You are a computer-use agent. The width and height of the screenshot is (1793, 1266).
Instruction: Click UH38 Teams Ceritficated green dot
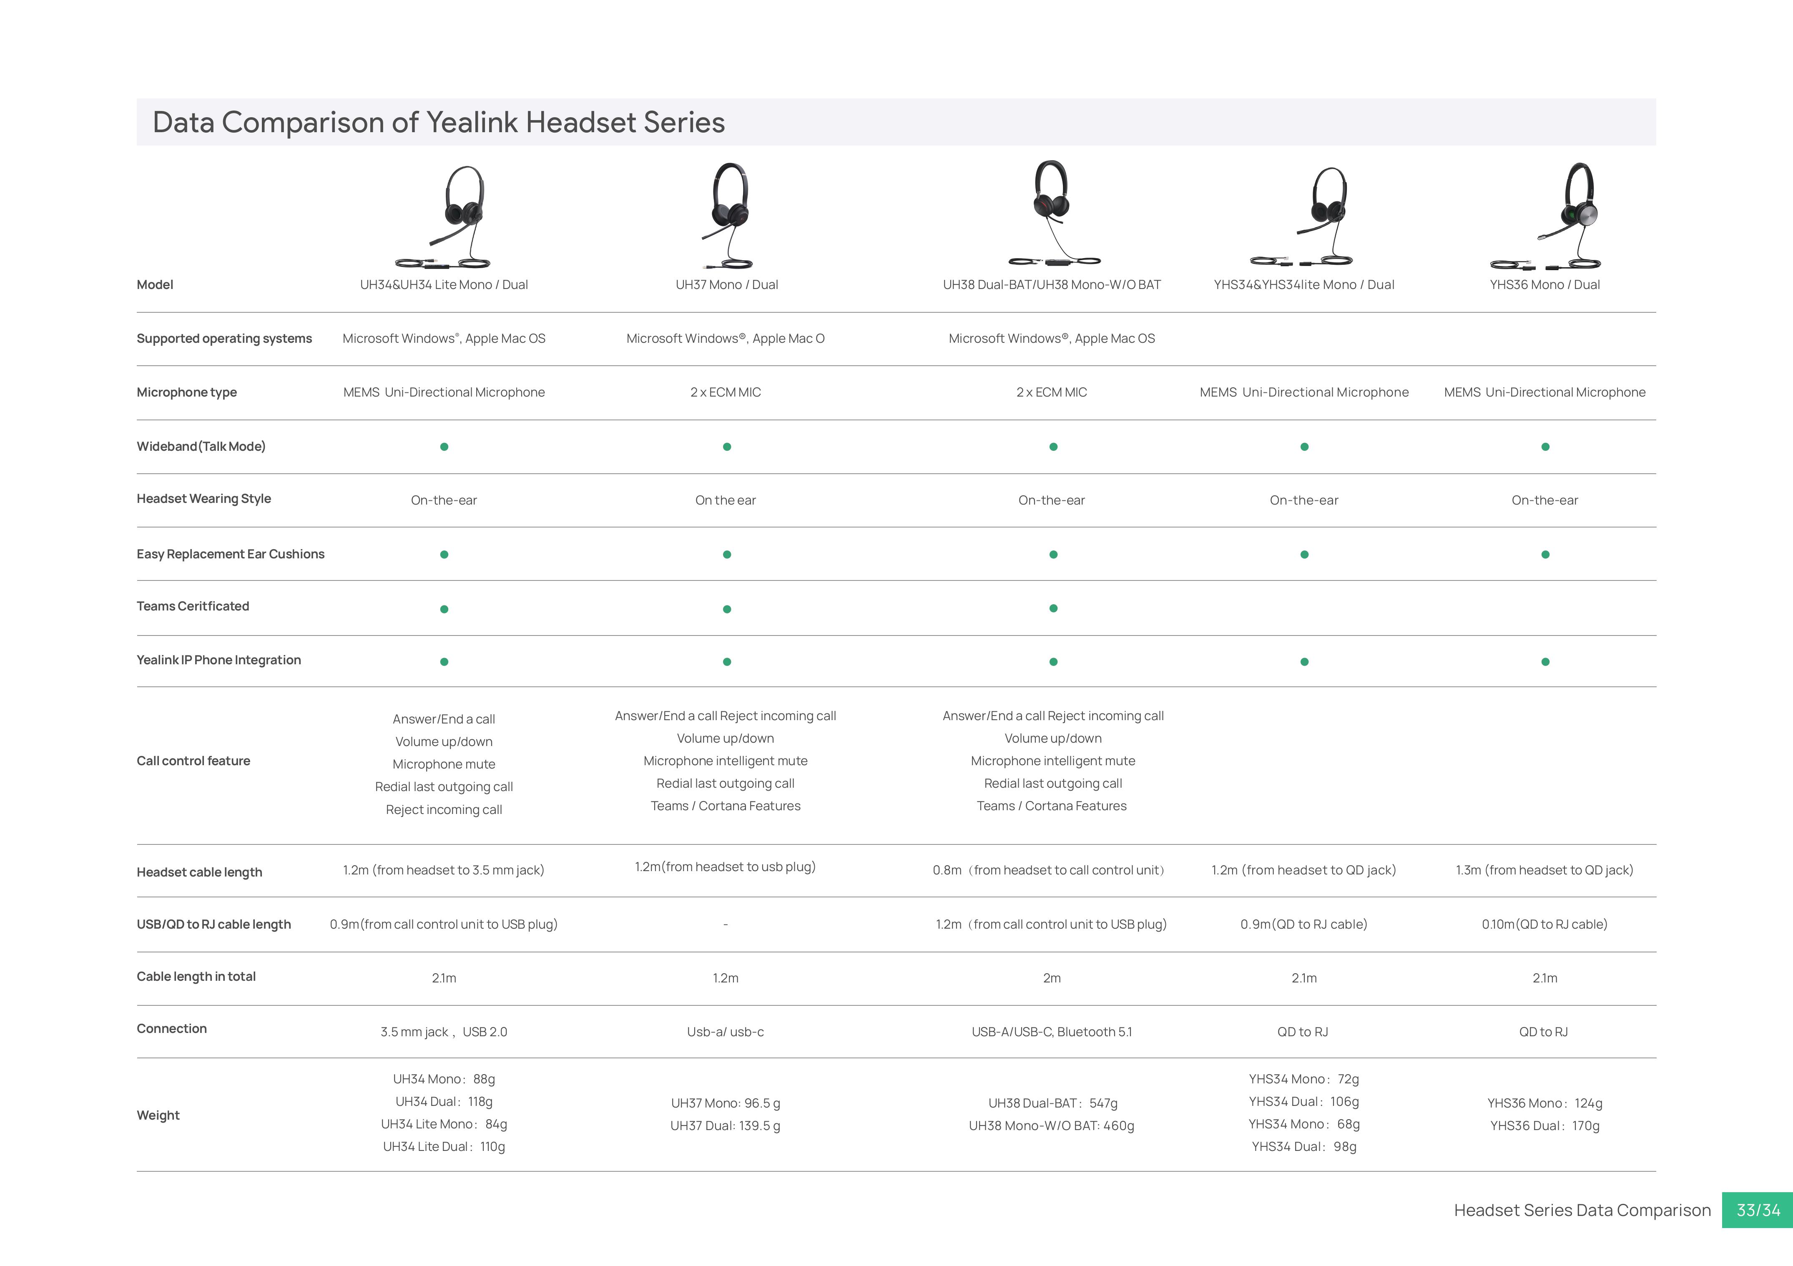pyautogui.click(x=1053, y=609)
